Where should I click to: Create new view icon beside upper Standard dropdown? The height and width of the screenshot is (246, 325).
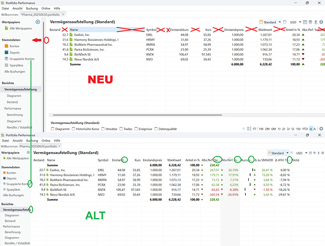(x=285, y=22)
